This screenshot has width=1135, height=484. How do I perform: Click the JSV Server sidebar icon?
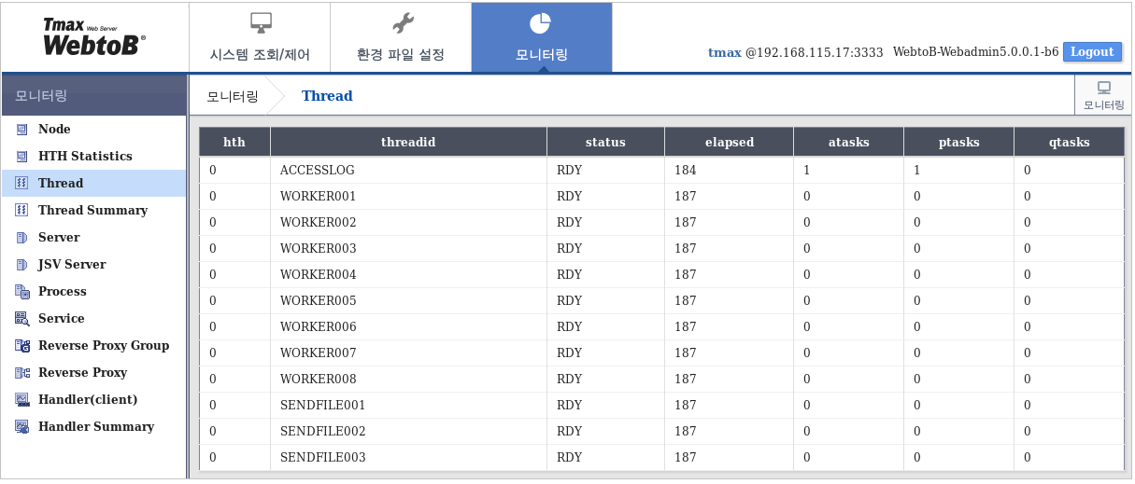coord(21,265)
